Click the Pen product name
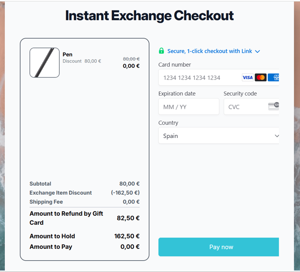 click(67, 55)
